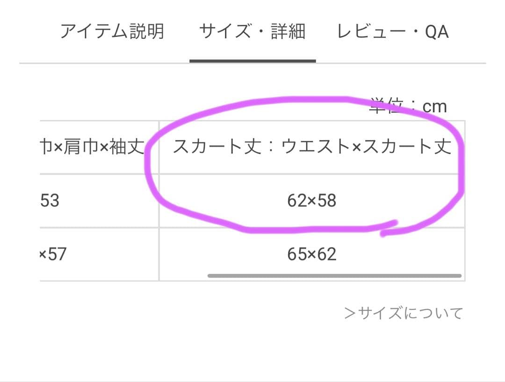Open the アイテム説明 tab

[x=112, y=32]
